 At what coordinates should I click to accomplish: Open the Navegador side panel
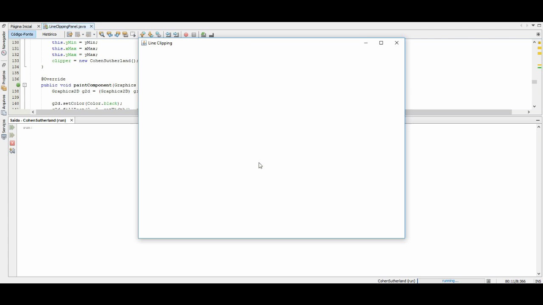click(4, 43)
